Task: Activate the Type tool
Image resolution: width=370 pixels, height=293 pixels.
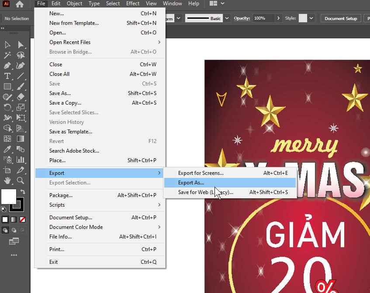Action: point(7,76)
